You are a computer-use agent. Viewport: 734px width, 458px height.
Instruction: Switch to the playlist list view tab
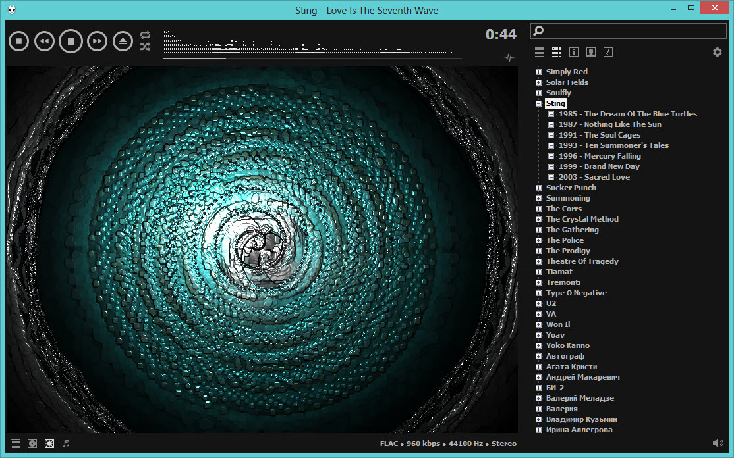(x=540, y=52)
